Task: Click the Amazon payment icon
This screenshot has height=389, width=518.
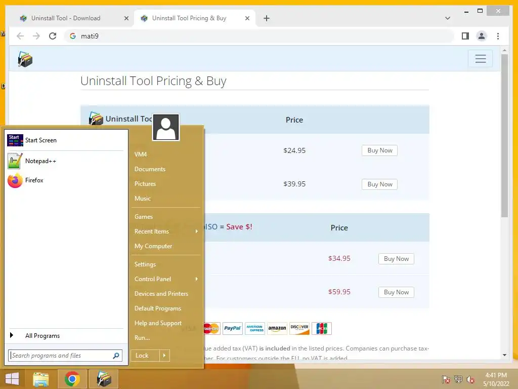Action: (x=277, y=328)
